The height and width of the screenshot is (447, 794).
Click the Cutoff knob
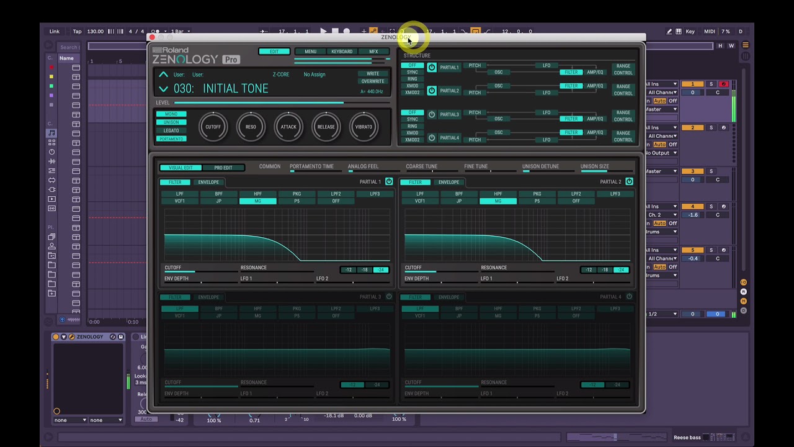pos(213,127)
